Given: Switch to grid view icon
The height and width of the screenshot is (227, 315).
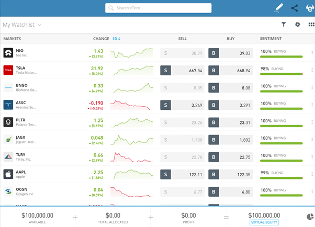Looking at the screenshot, I should (311, 25).
